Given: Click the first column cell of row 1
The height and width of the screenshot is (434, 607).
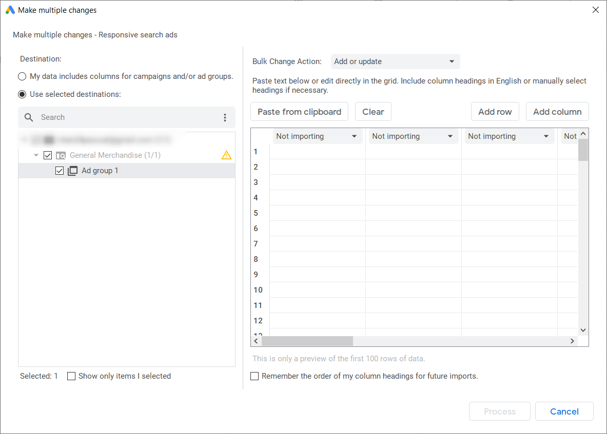Looking at the screenshot, I should (318, 152).
